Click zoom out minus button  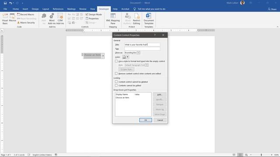coord(251,155)
